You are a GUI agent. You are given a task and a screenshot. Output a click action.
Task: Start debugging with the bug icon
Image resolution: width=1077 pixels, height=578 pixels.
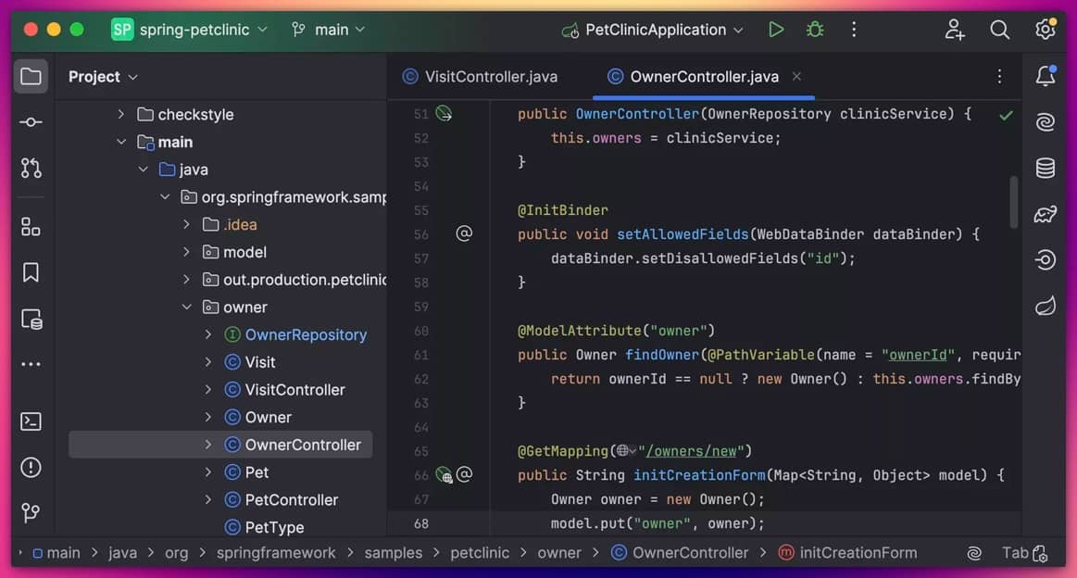pos(815,30)
